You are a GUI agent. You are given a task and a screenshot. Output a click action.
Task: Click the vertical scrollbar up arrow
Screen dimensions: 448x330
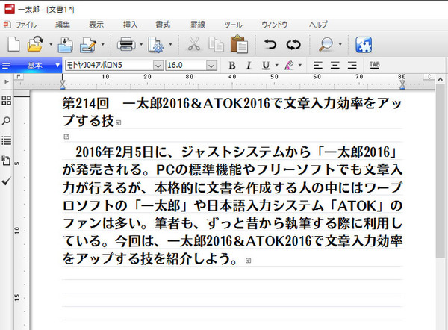point(441,80)
